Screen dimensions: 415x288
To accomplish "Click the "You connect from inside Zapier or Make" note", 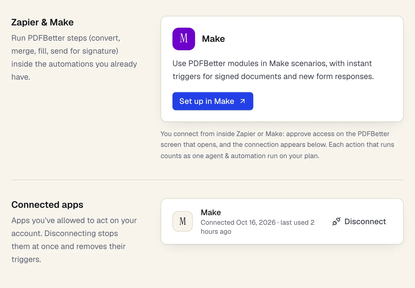I will (277, 145).
